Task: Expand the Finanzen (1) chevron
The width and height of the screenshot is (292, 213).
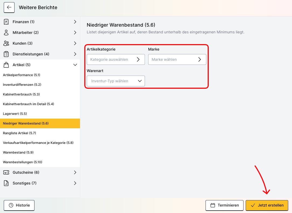Action: 75,22
